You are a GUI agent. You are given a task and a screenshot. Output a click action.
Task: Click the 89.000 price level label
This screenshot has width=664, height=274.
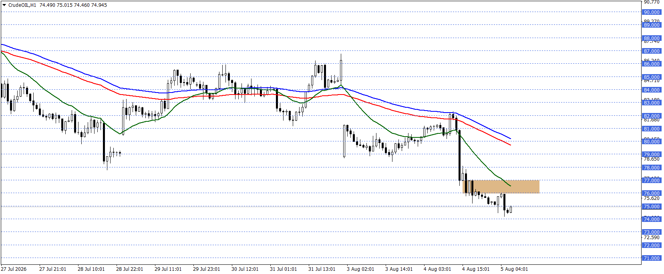652,25
